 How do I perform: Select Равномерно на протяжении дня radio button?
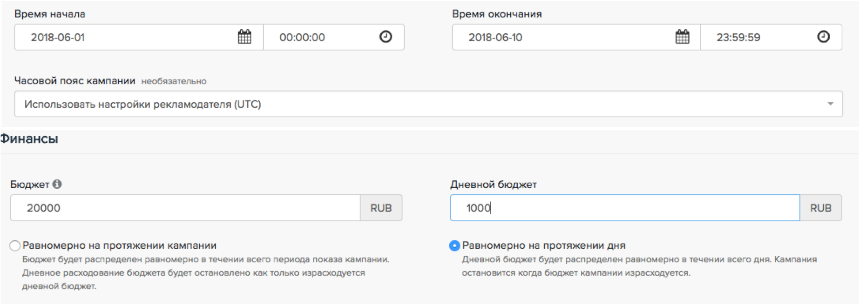[454, 245]
